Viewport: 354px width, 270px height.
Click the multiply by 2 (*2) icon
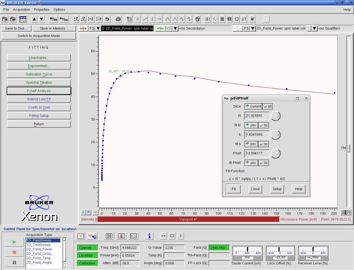point(76,19)
